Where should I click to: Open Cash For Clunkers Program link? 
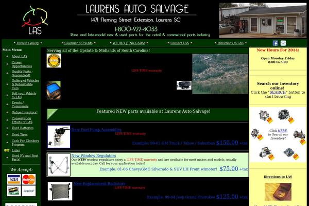(25, 143)
